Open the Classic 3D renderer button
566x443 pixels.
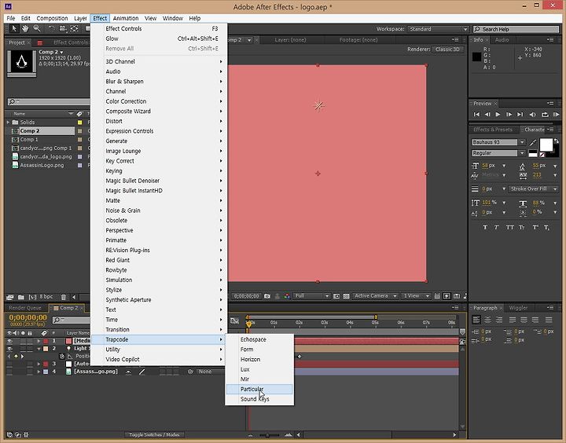coord(447,49)
